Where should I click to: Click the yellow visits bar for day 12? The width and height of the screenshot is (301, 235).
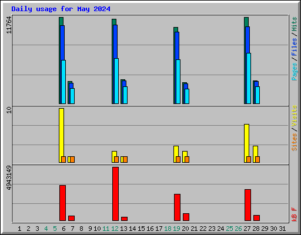(114, 153)
